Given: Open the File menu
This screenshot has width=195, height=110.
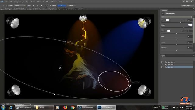Looking at the screenshot, I should tap(7, 2).
